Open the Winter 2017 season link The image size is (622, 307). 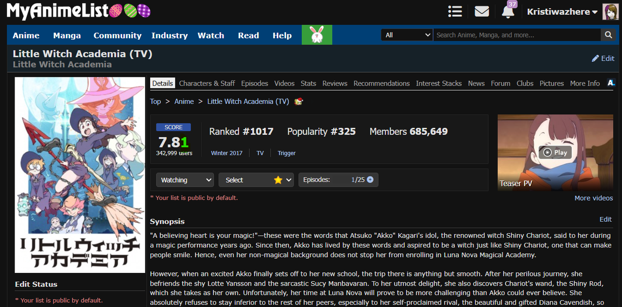[x=226, y=153]
